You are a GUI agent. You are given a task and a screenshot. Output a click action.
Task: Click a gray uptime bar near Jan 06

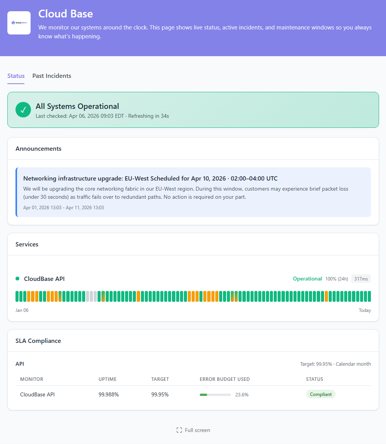pyautogui.click(x=92, y=296)
